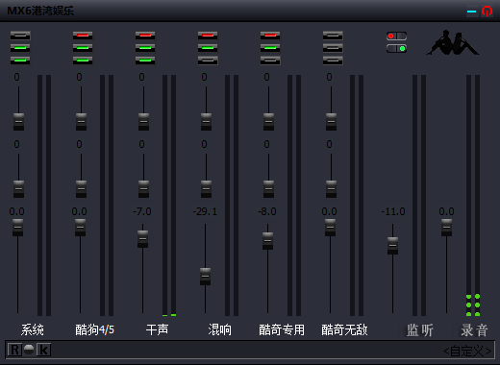Click the round knob icon between R and k
Image resolution: width=500 pixels, height=365 pixels.
pyautogui.click(x=29, y=350)
